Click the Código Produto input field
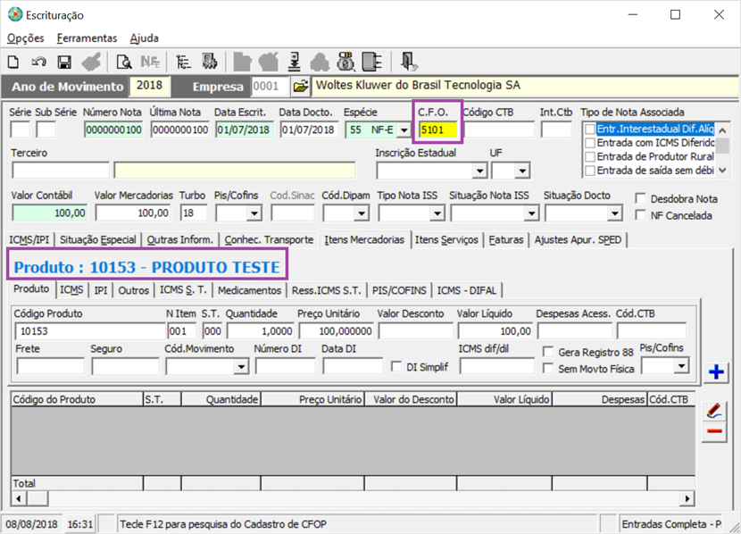Viewport: 741px width, 534px height. tap(87, 331)
